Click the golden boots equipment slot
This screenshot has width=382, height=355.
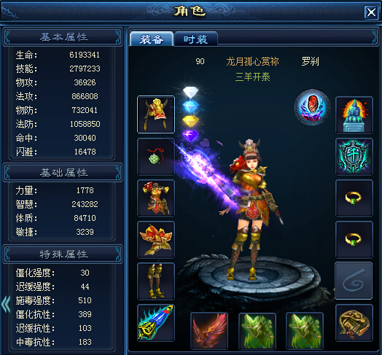[156, 281]
